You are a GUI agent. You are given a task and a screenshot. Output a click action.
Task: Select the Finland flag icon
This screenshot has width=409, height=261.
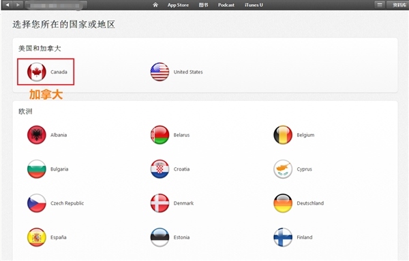pyautogui.click(x=283, y=237)
